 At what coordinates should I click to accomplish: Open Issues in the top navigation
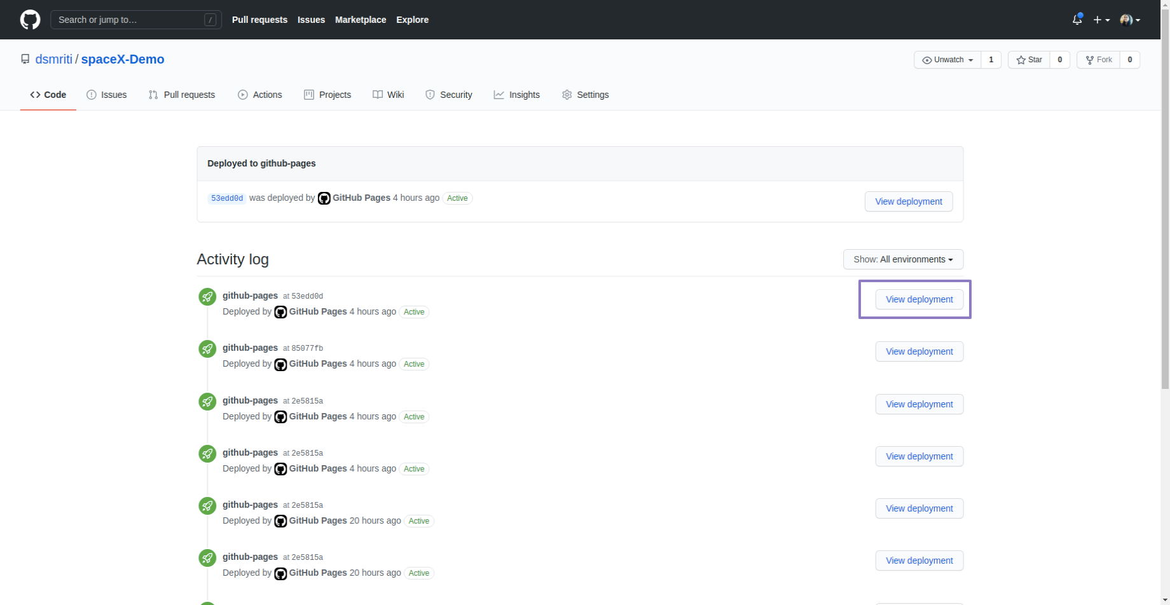click(311, 20)
